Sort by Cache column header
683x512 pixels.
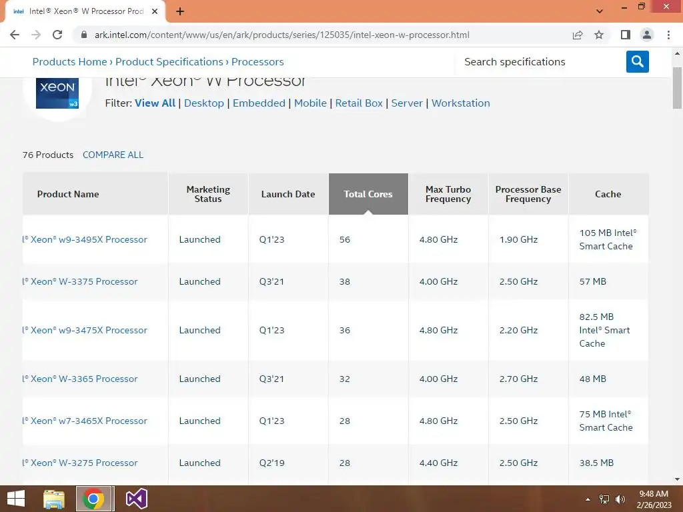[608, 194]
